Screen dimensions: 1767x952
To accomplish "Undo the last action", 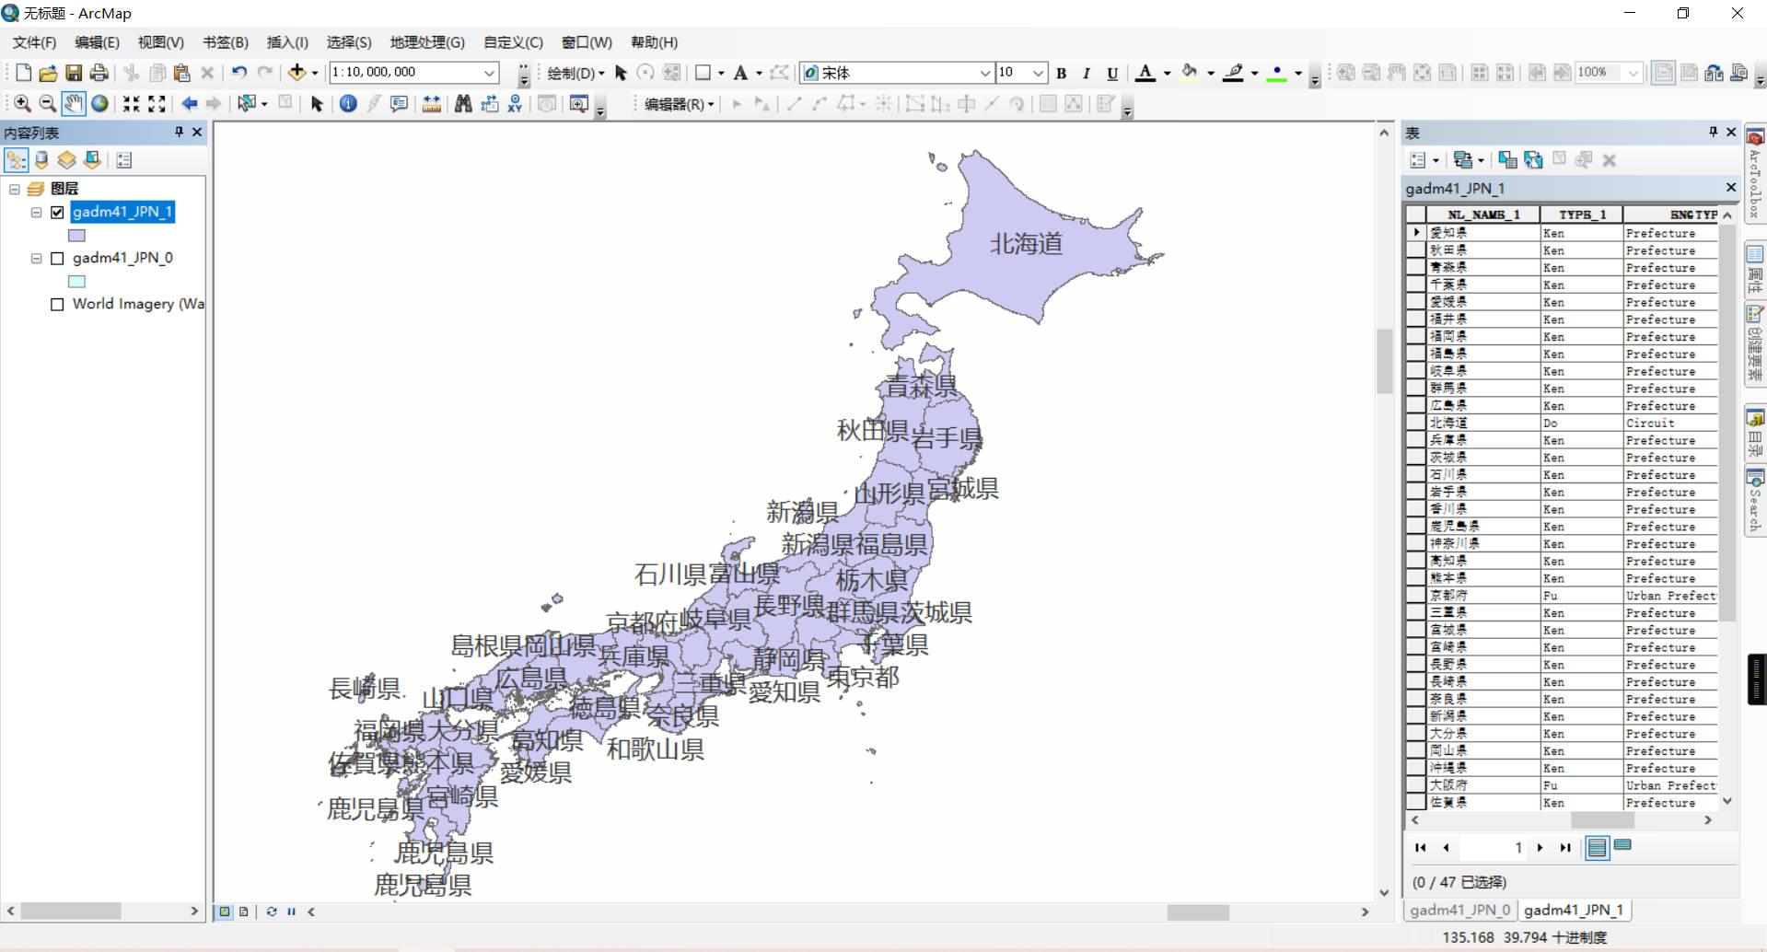I will coord(239,73).
